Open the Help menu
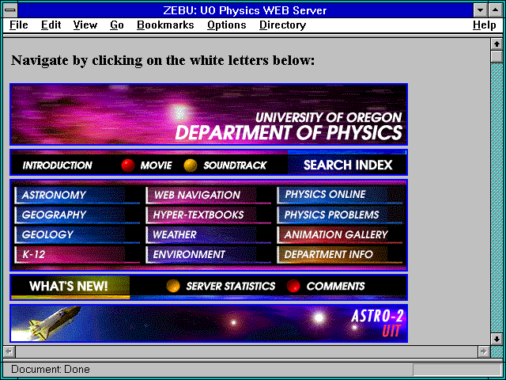506x380 pixels. pos(484,25)
